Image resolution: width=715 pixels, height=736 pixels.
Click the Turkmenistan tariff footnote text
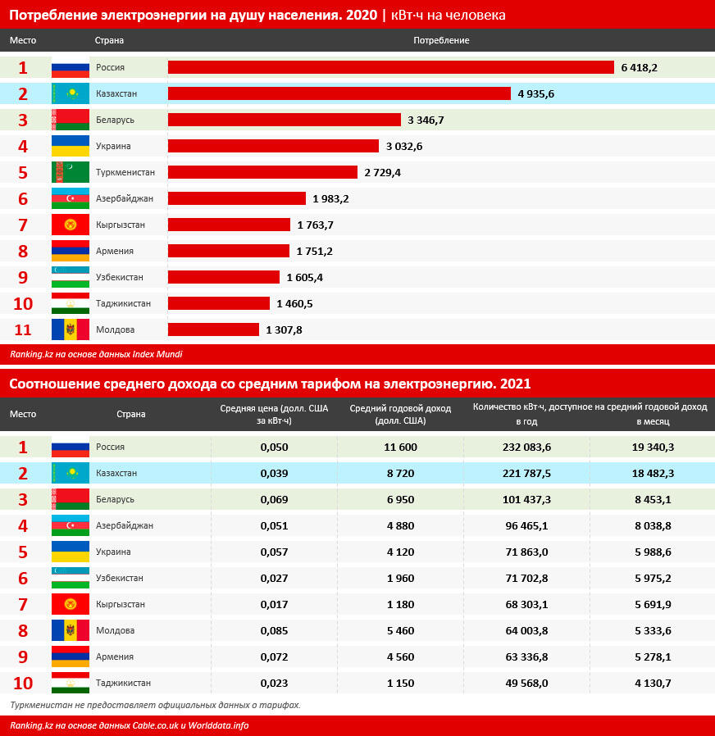coord(155,705)
